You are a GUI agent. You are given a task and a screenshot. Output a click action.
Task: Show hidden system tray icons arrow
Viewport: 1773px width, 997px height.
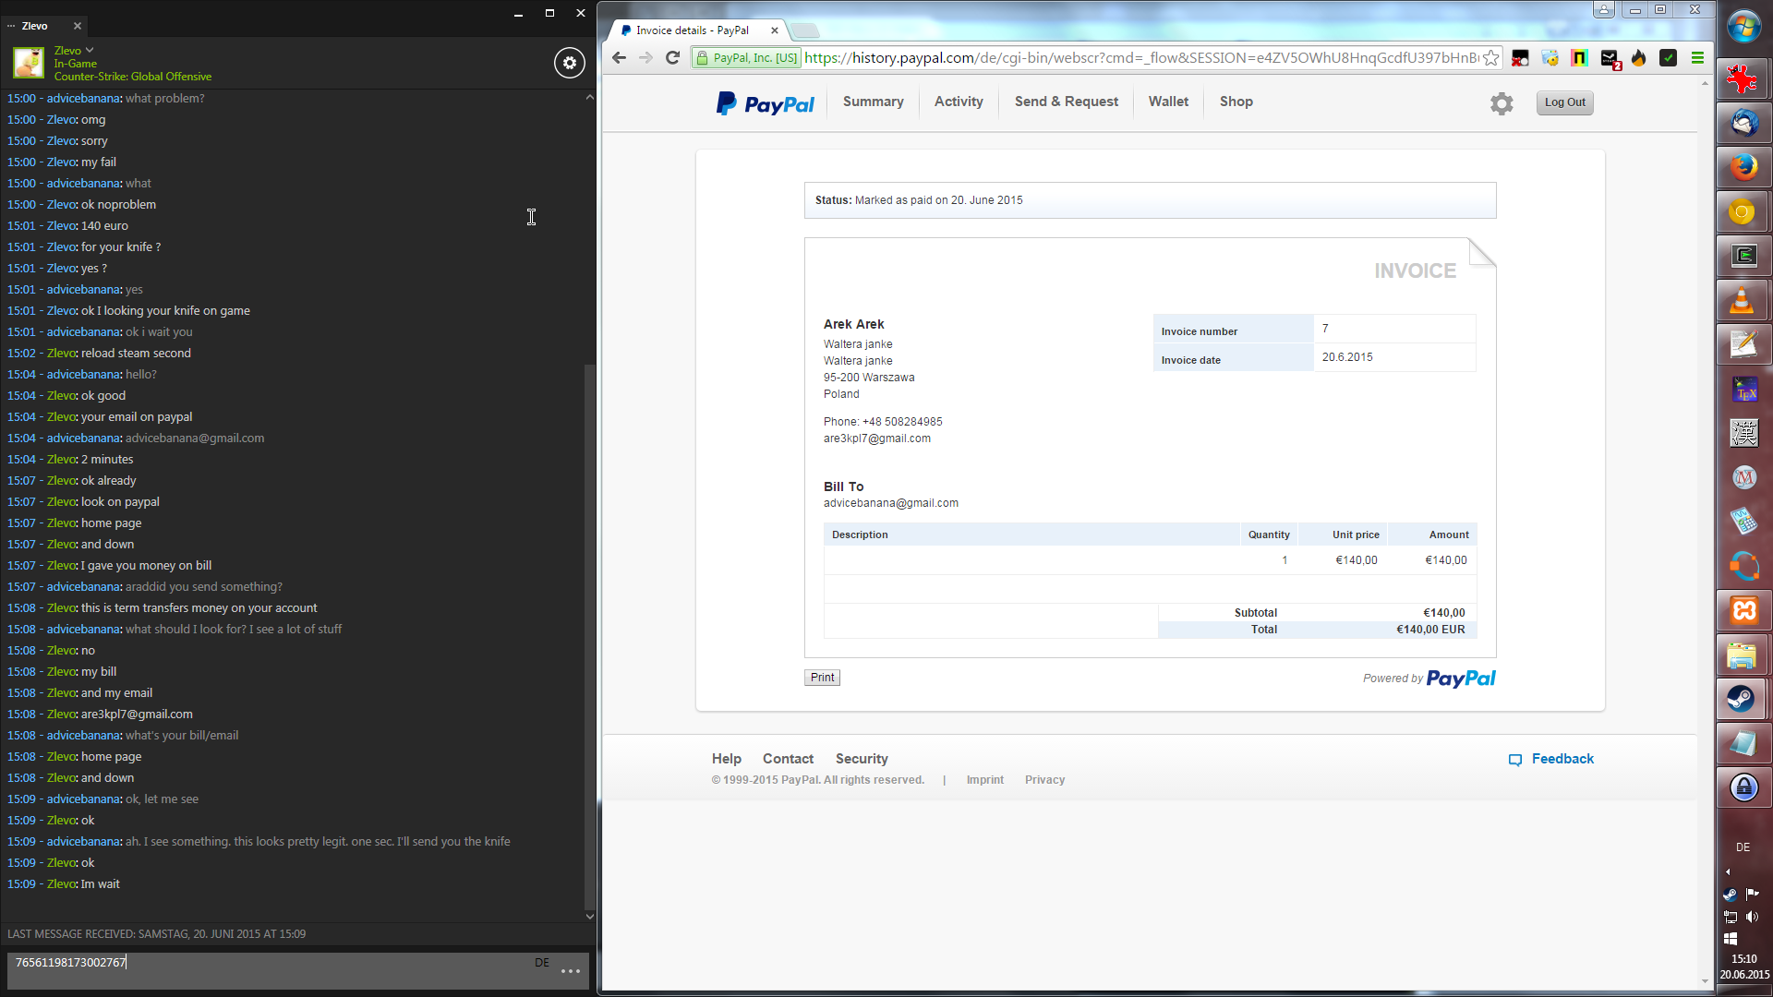[1728, 871]
